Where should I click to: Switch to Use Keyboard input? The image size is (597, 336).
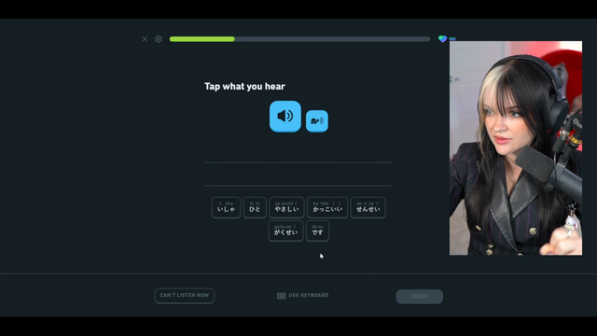(302, 296)
